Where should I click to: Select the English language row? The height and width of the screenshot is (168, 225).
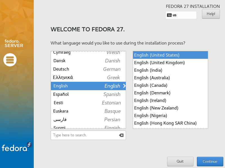[88, 86]
